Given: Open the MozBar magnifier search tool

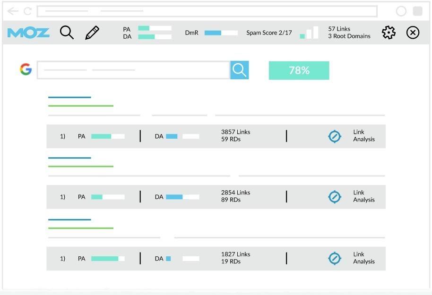Looking at the screenshot, I should point(67,33).
